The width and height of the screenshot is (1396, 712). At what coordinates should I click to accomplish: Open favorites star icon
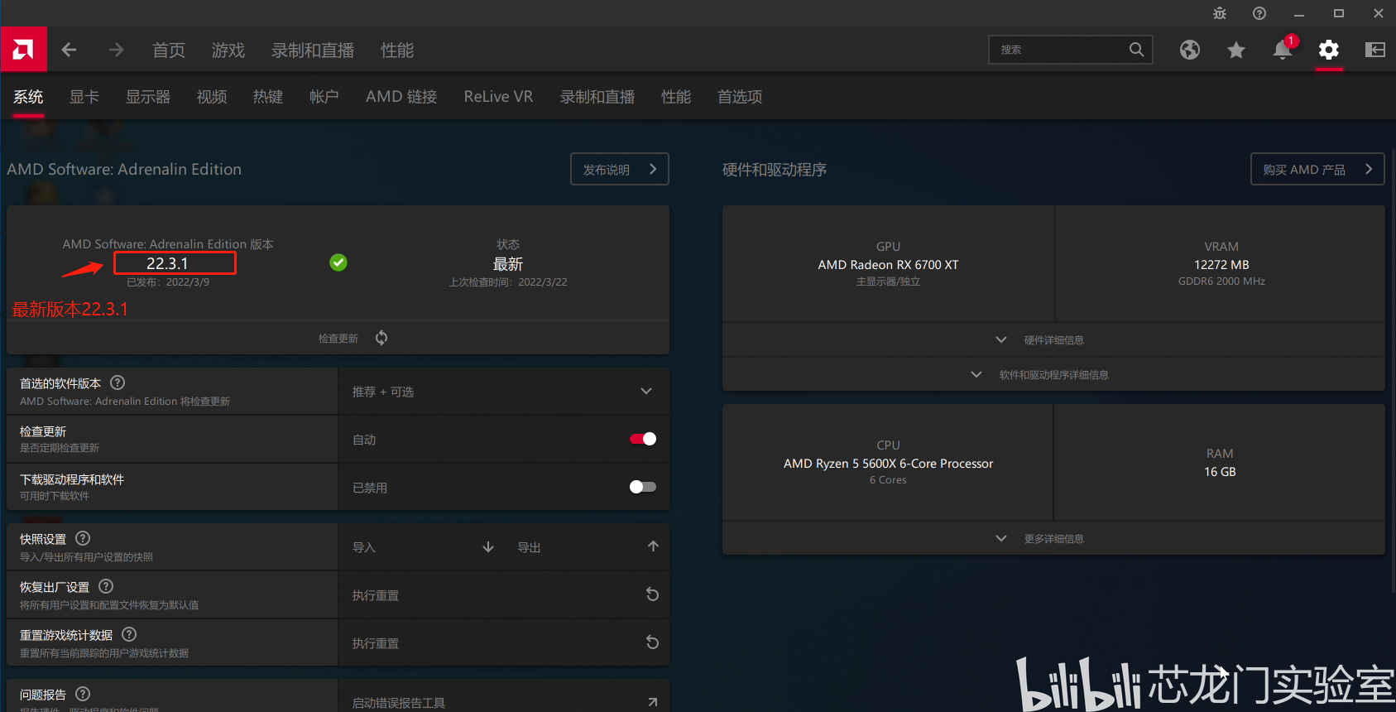(x=1236, y=50)
